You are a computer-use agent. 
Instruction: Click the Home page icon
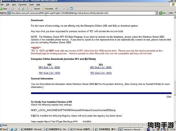point(27,9)
